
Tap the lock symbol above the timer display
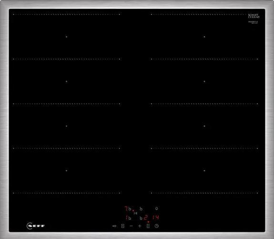157,209
